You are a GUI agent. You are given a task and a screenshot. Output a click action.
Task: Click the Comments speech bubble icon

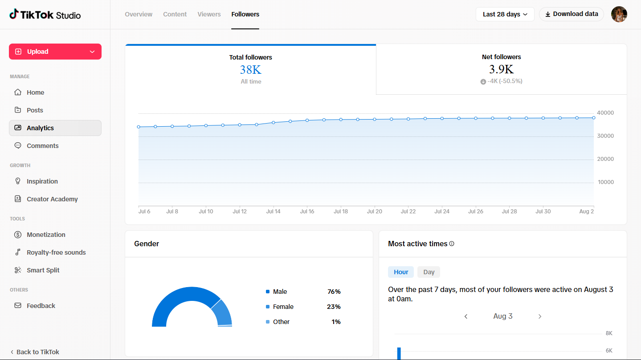click(18, 146)
